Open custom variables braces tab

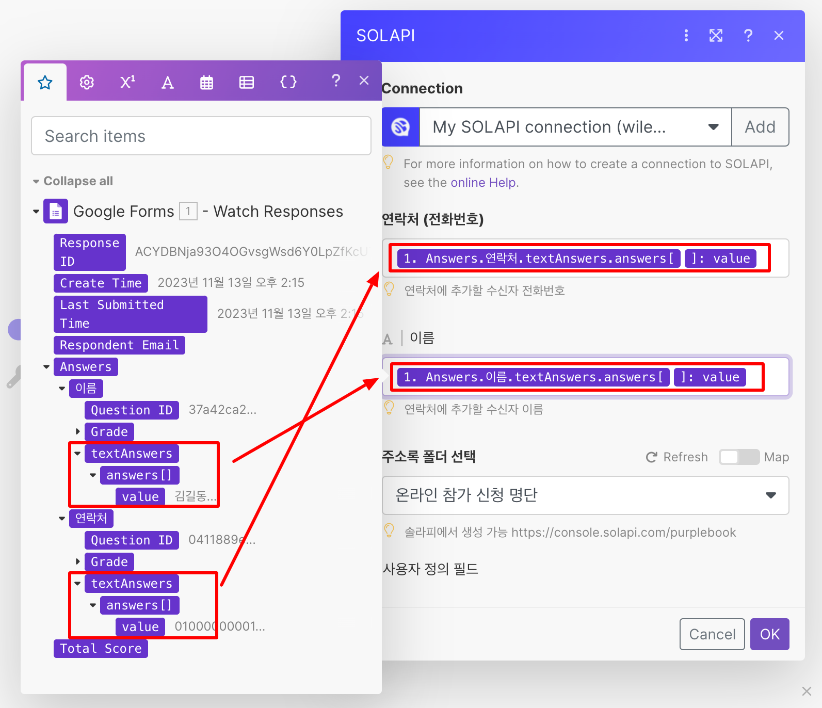pyautogui.click(x=288, y=82)
